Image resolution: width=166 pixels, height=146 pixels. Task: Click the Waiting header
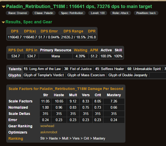click(81, 50)
